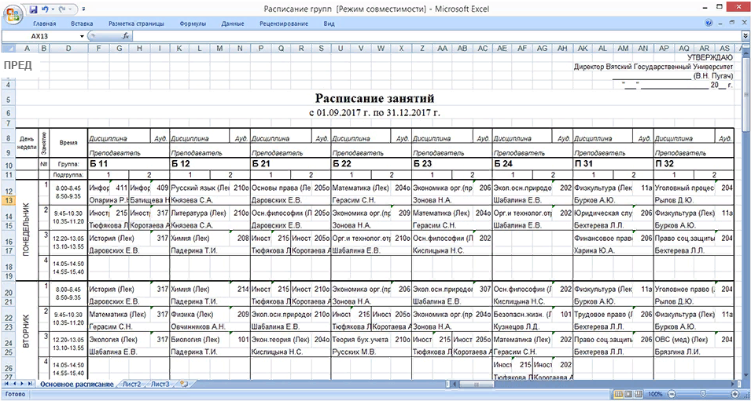Click the Insert Function fx icon
Image resolution: width=751 pixels, height=401 pixels.
click(x=126, y=36)
